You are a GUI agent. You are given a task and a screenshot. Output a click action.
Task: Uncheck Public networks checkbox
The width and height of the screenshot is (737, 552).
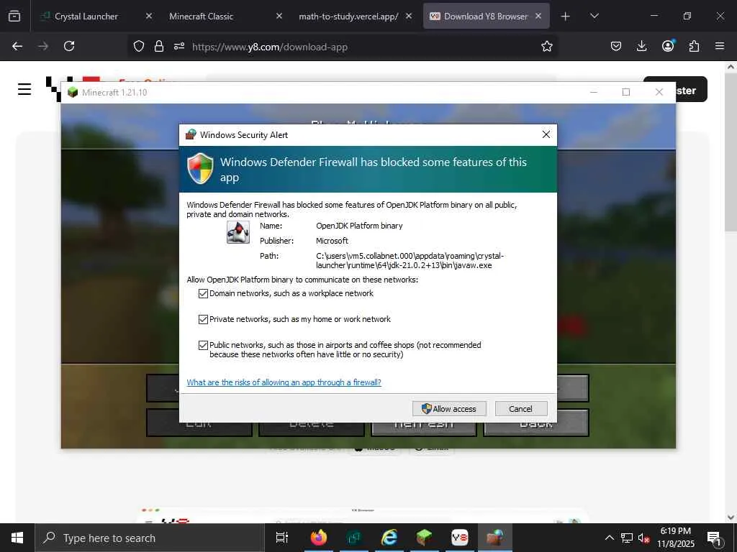coord(203,345)
